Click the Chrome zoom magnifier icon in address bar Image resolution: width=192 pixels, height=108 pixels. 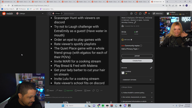coord(169,5)
